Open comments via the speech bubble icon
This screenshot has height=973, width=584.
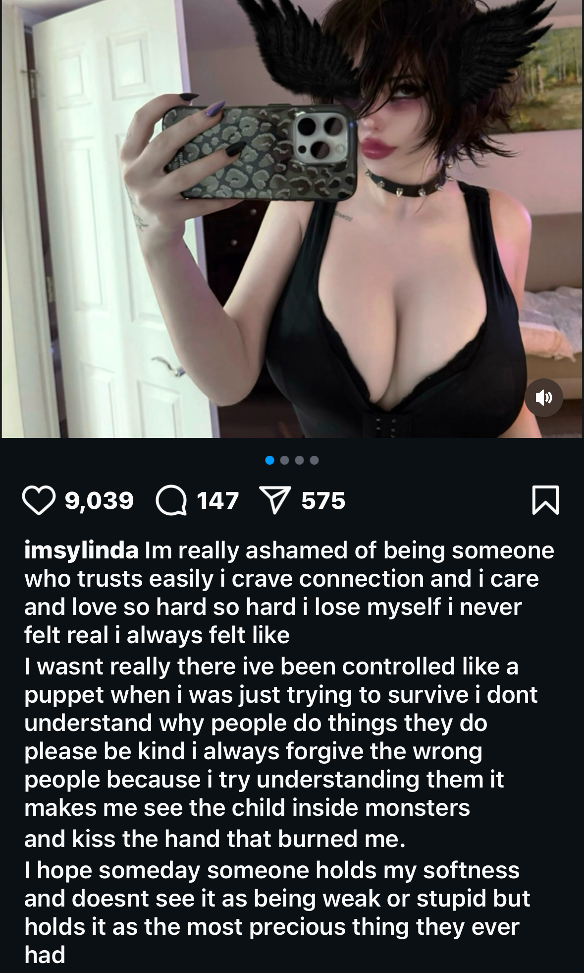coord(171,500)
